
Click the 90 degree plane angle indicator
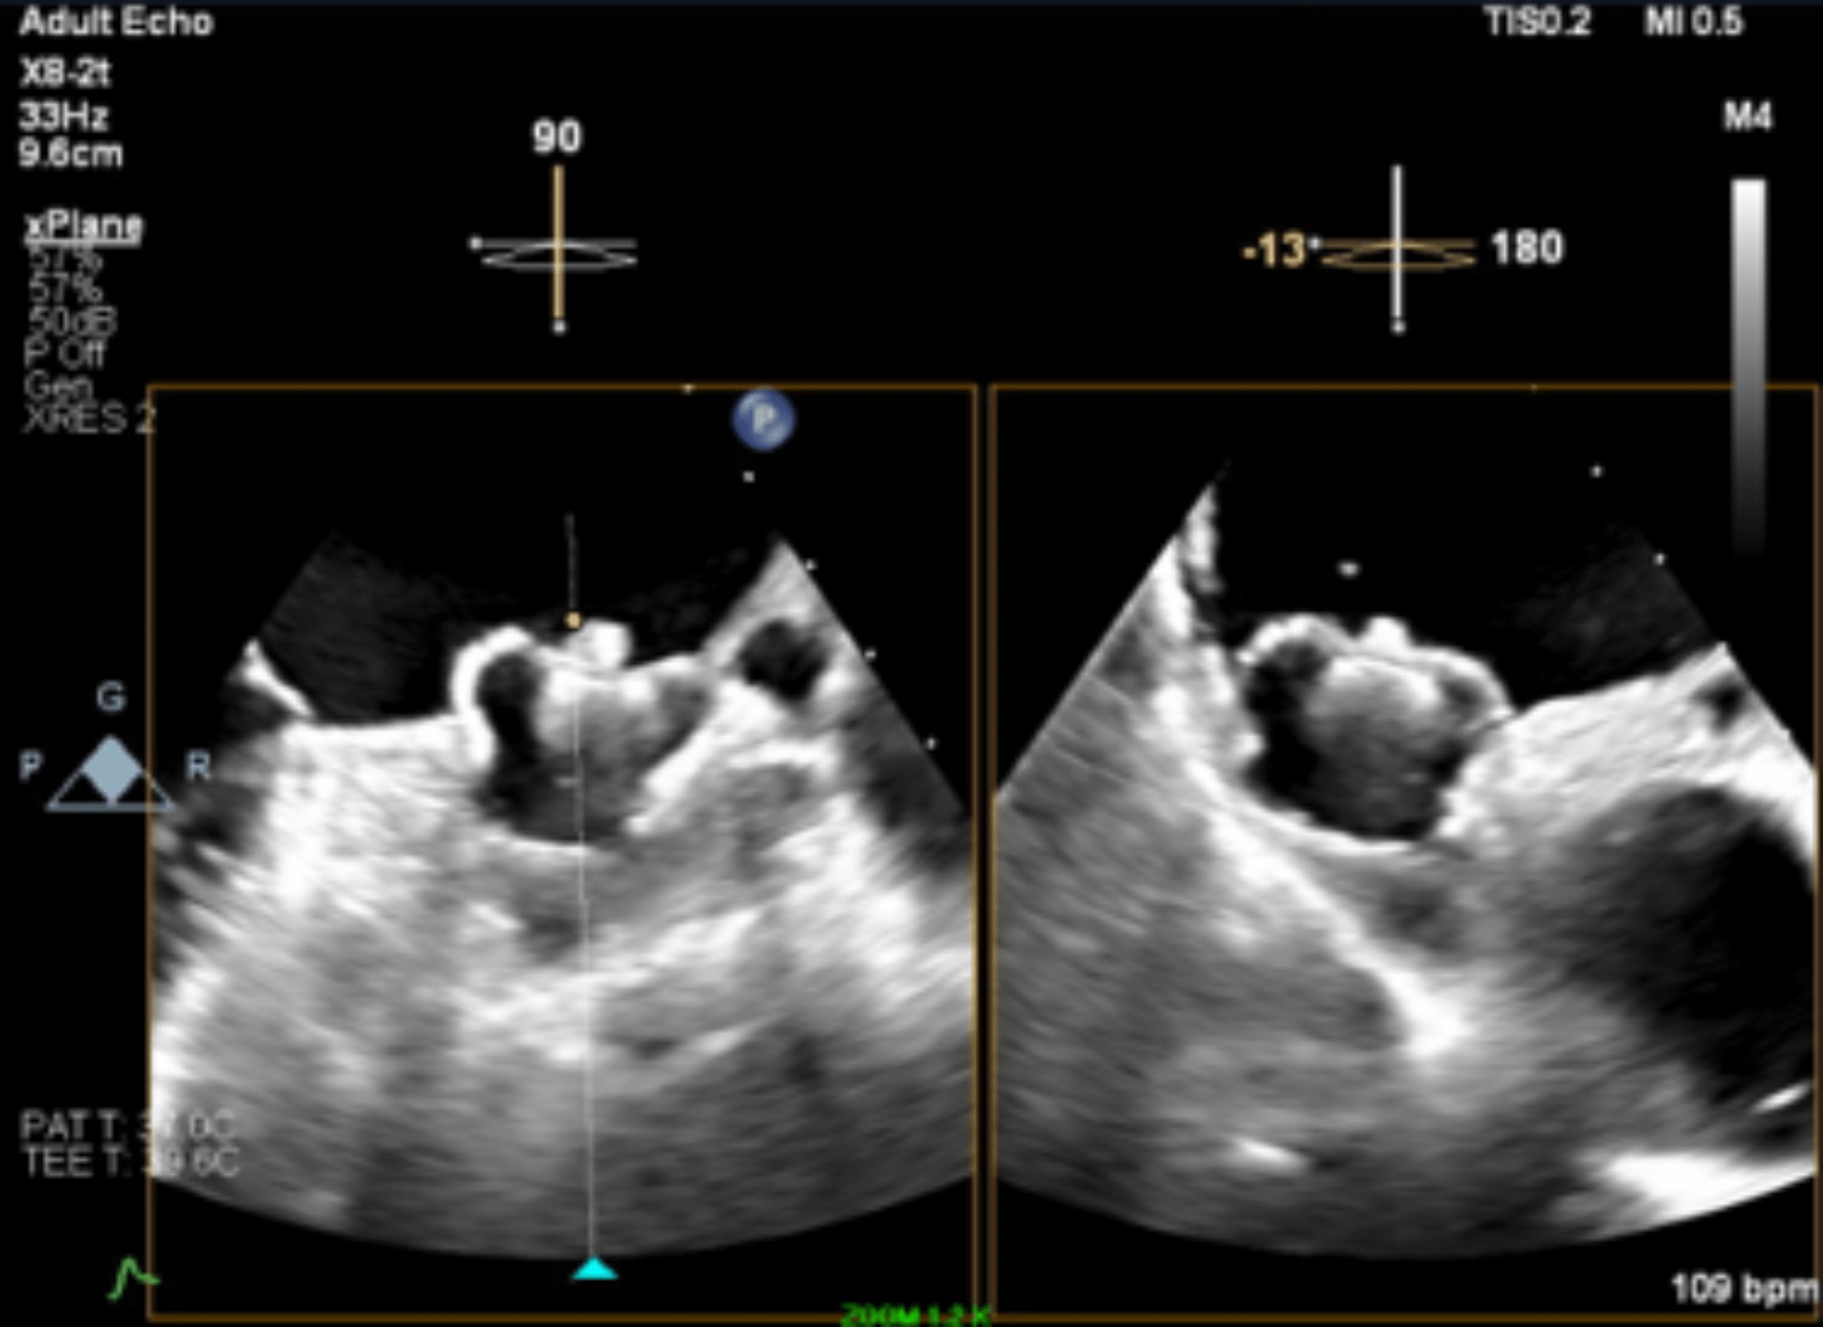click(x=556, y=137)
